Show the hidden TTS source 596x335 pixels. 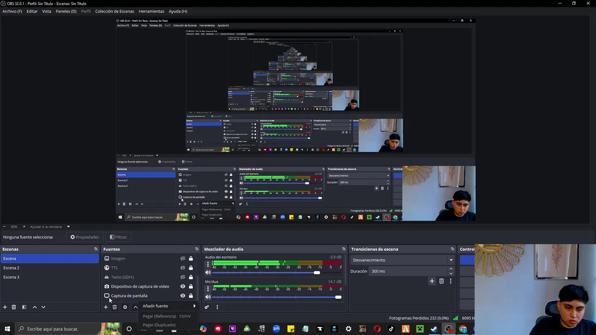click(x=183, y=268)
